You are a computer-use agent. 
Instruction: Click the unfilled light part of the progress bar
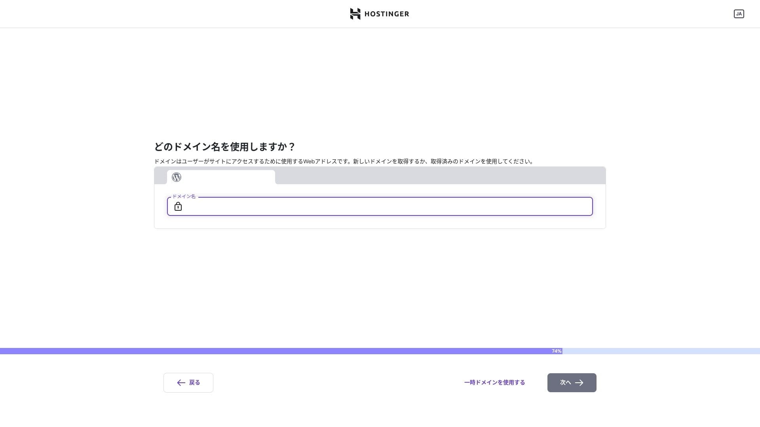661,351
